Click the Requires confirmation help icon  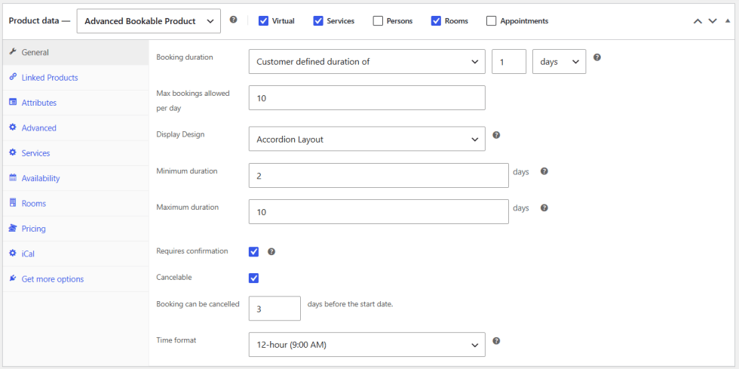point(271,252)
